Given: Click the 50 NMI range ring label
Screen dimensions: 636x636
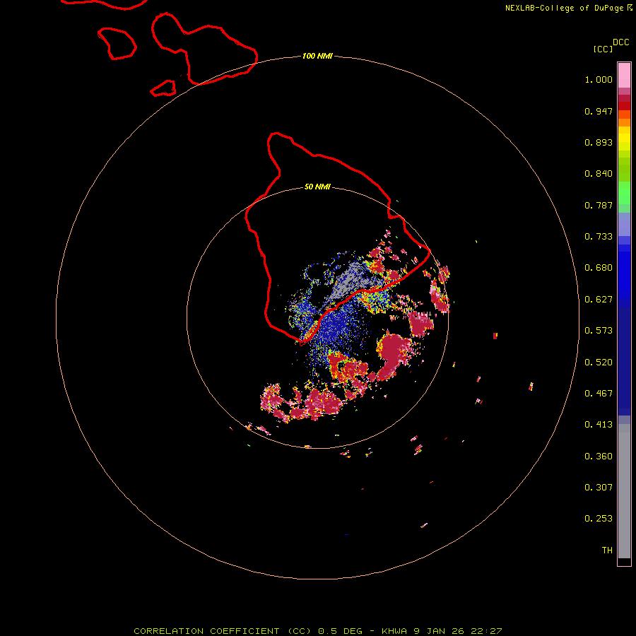Looking at the screenshot, I should 317,187.
